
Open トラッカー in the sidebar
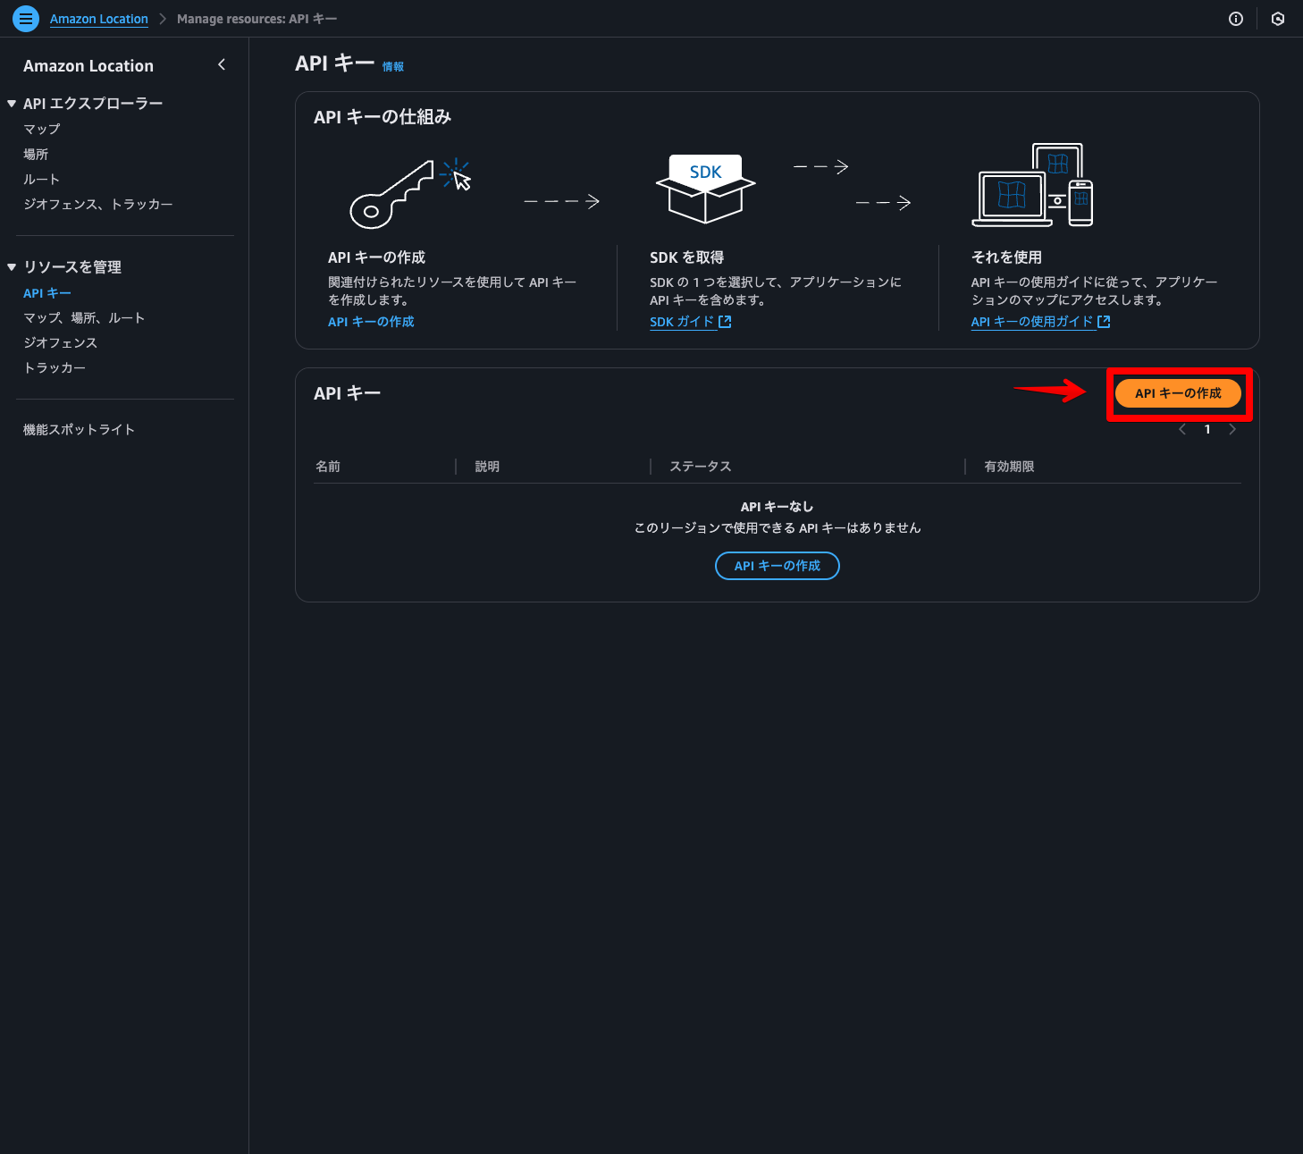55,368
